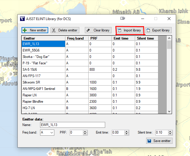
Task: Click Emit time 0.2 of SA-5 19J6
Action: pyautogui.click(x=123, y=70)
